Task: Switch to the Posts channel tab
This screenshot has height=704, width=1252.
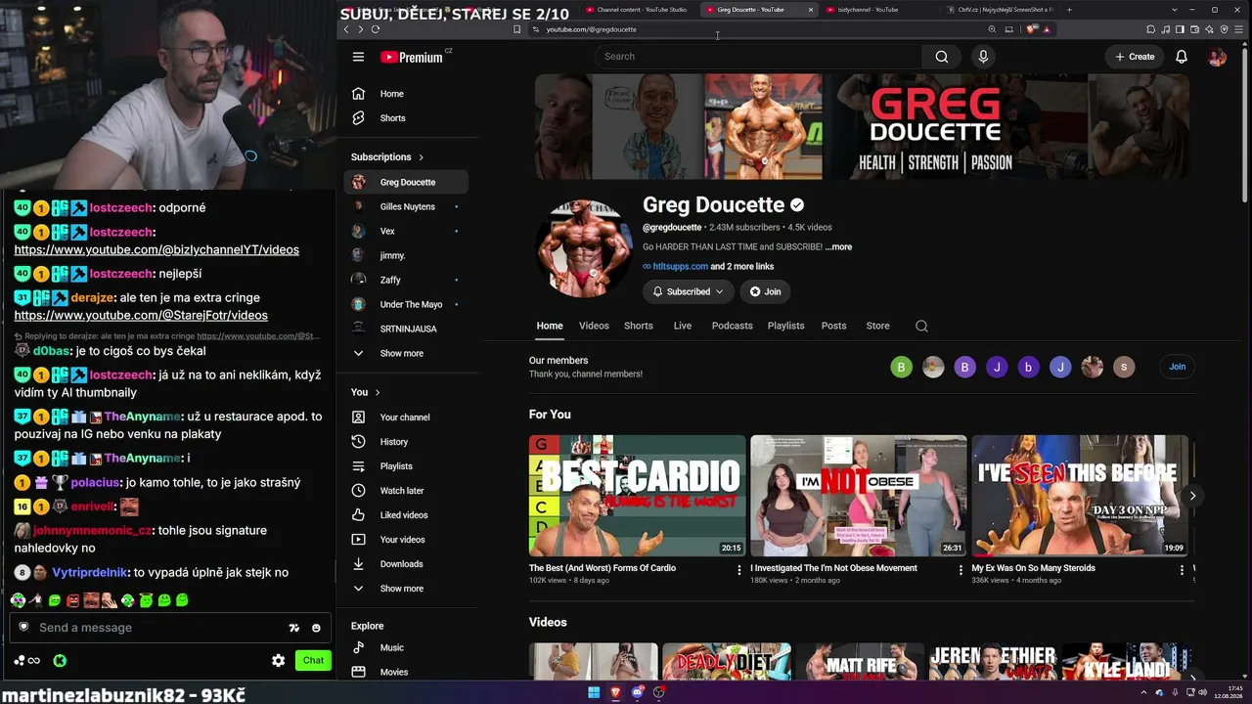Action: pyautogui.click(x=834, y=326)
